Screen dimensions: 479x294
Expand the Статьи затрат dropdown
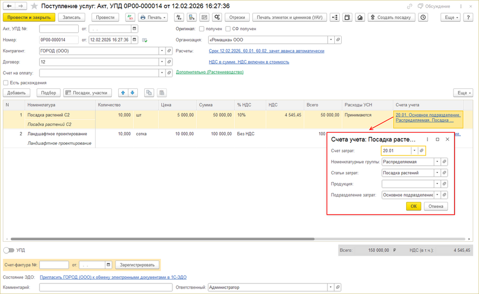(437, 173)
